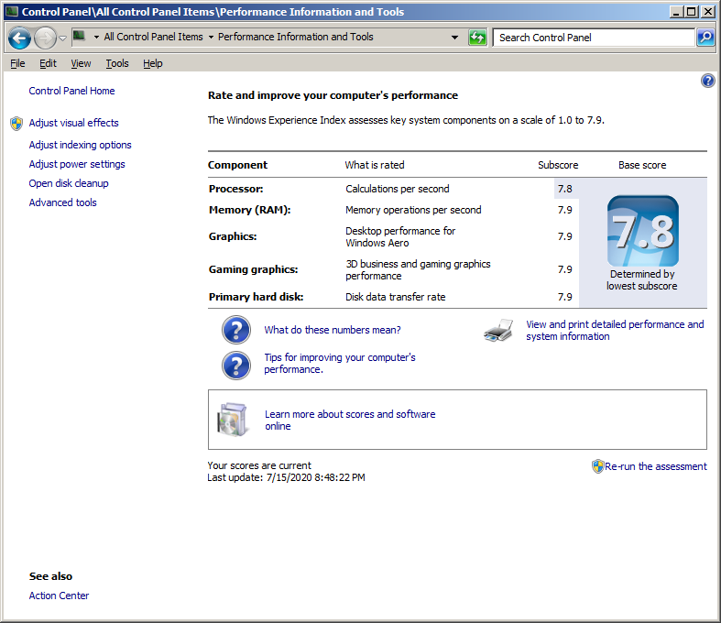Click question icon beside What do these numbers mean
This screenshot has height=623, width=721.
[x=236, y=330]
